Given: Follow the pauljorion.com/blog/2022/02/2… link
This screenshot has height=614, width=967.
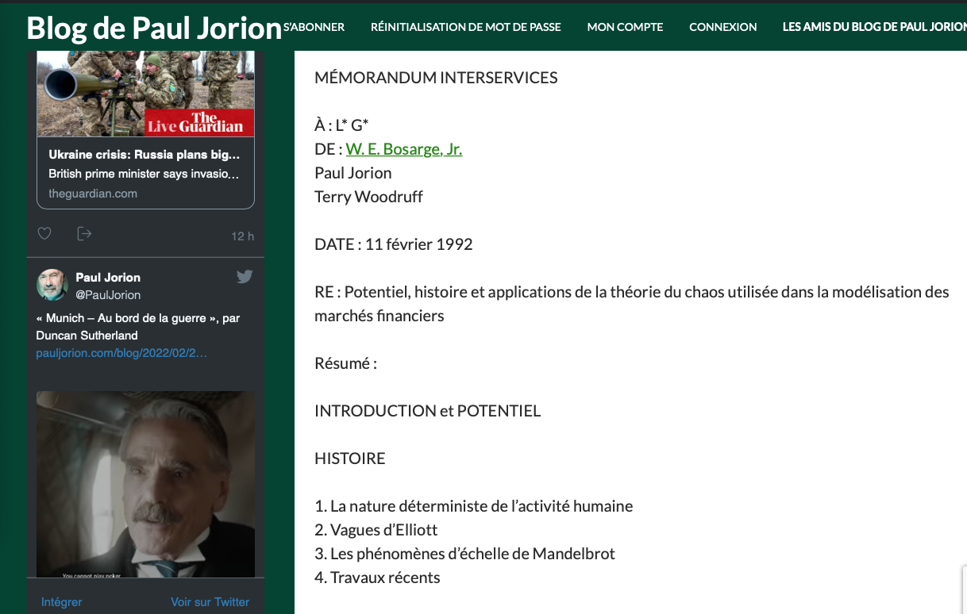Looking at the screenshot, I should coord(122,353).
